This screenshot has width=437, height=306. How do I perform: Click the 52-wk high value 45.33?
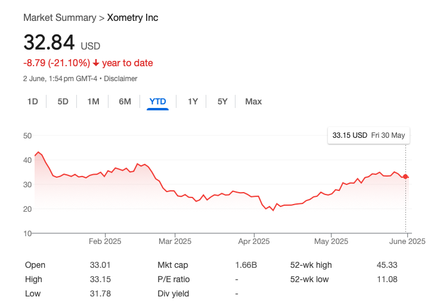387,265
